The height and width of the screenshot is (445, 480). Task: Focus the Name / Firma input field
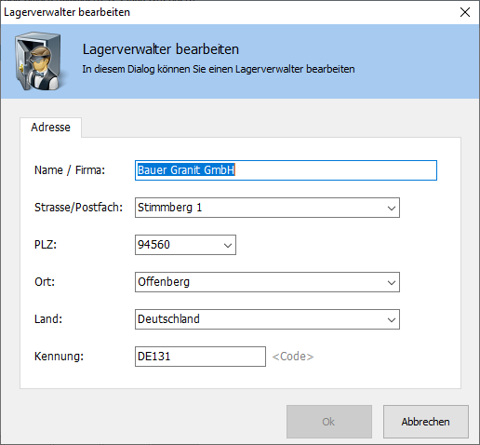pyautogui.click(x=286, y=170)
